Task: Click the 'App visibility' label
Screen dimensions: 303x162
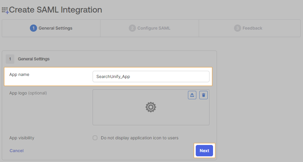Action: point(22,138)
